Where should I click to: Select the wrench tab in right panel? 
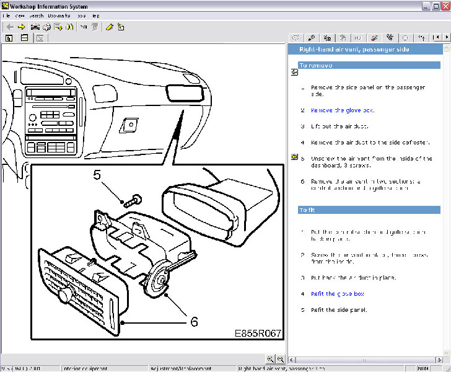312,38
